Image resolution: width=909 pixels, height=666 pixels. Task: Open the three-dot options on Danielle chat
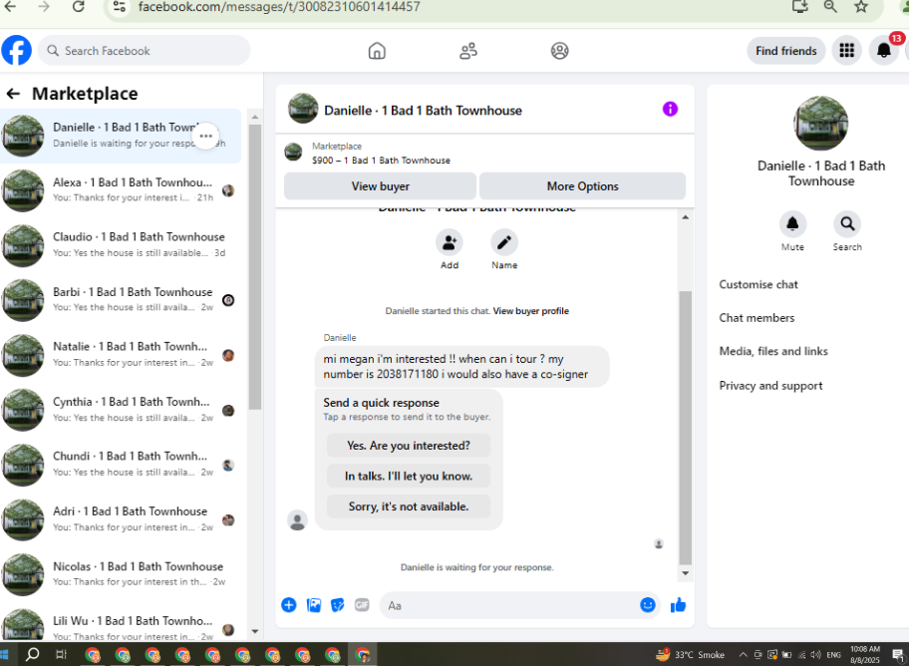[205, 136]
